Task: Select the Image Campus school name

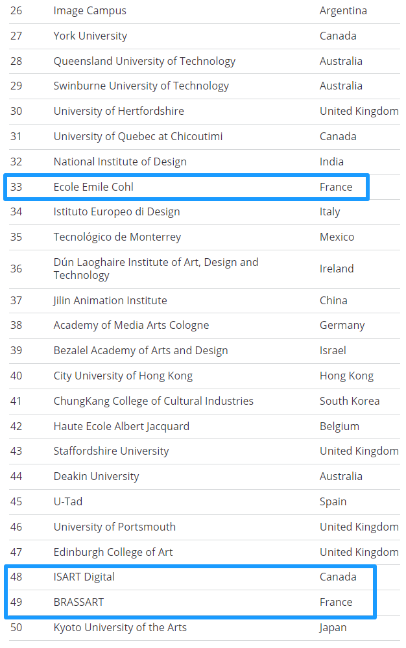Action: coord(90,11)
